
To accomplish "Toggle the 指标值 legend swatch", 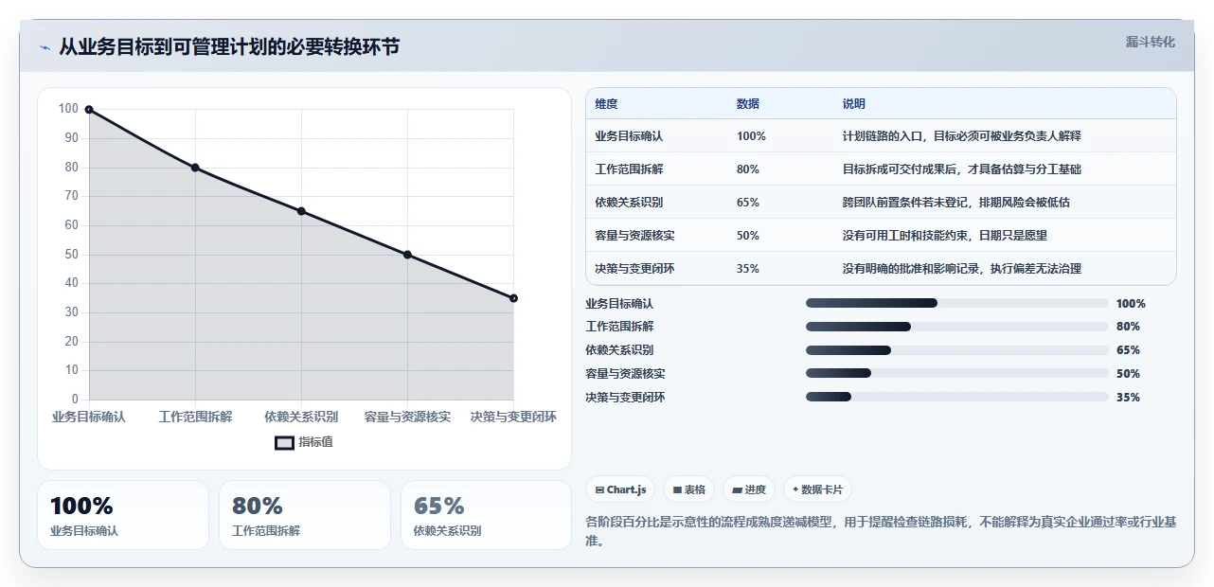I will (x=284, y=442).
